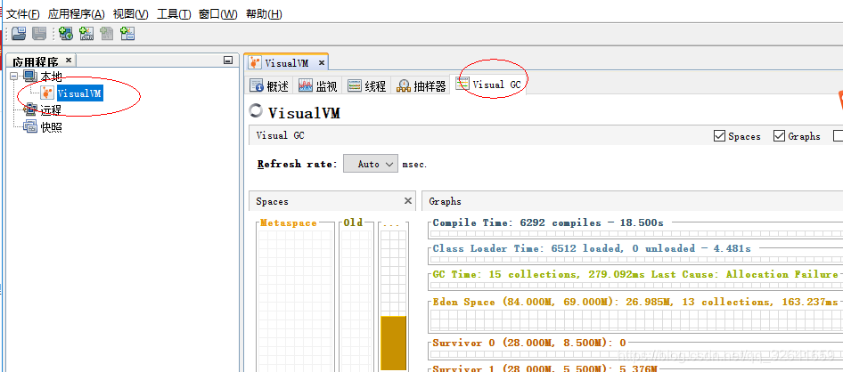843x372 pixels.
Task: Click the last add-application toolbar icon
Action: click(127, 34)
